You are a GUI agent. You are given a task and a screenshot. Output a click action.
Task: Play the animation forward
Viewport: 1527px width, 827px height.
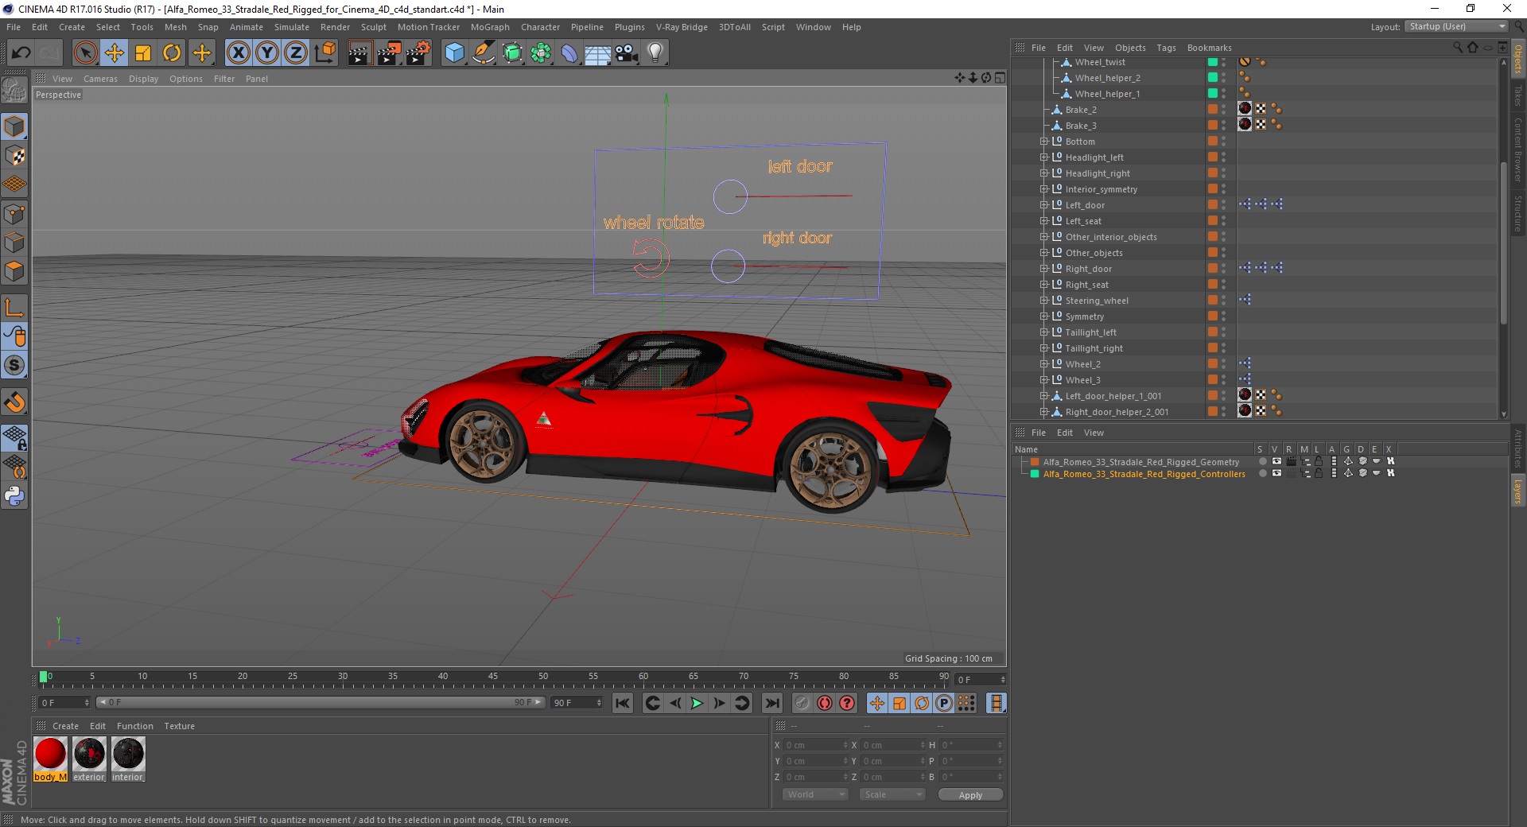pos(697,703)
